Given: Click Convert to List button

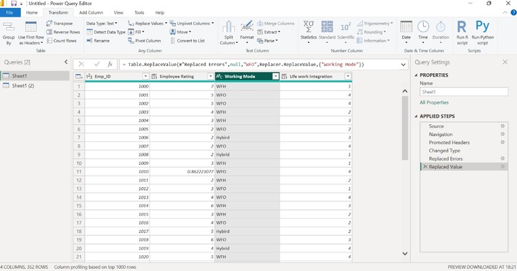Looking at the screenshot, I should click(x=187, y=40).
